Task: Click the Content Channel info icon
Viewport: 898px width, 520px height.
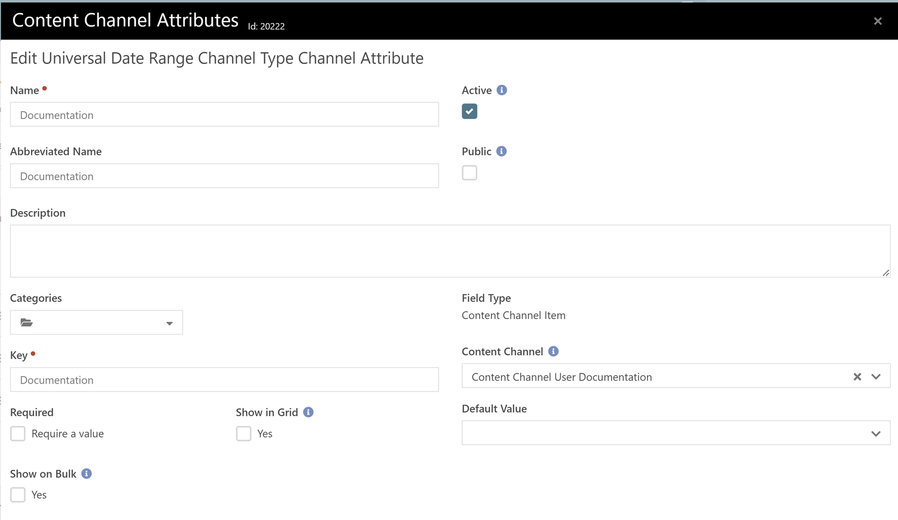Action: pos(553,351)
